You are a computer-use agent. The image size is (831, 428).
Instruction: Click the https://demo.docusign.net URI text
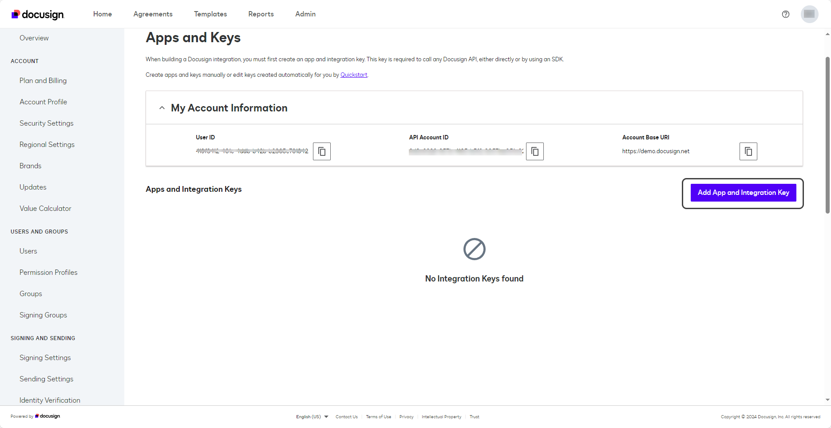pyautogui.click(x=656, y=151)
